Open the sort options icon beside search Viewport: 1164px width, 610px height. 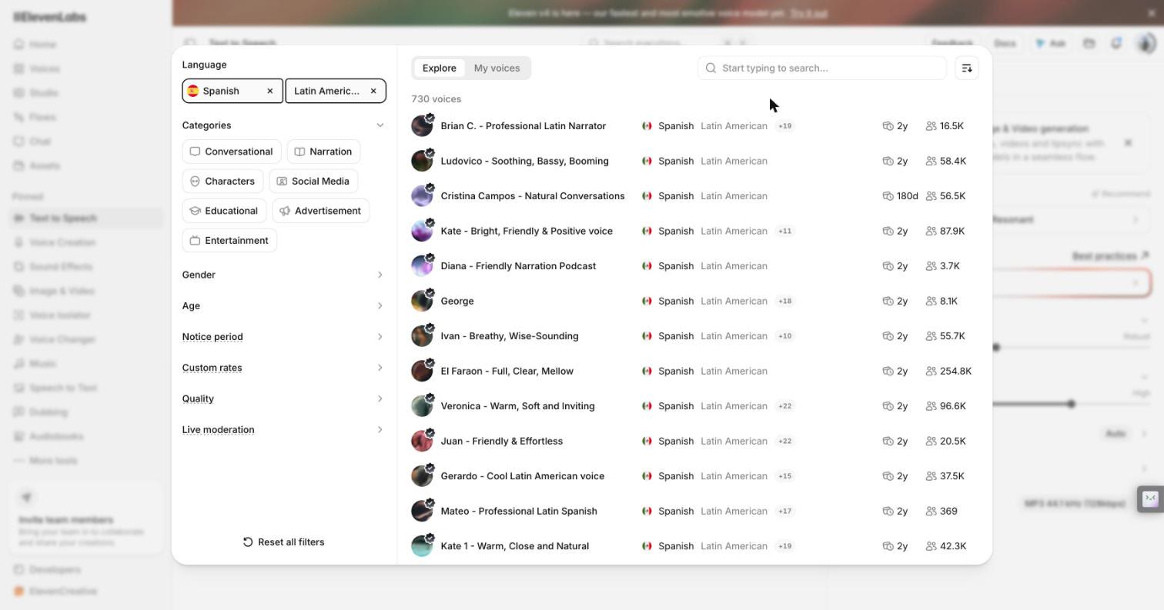[x=966, y=68]
